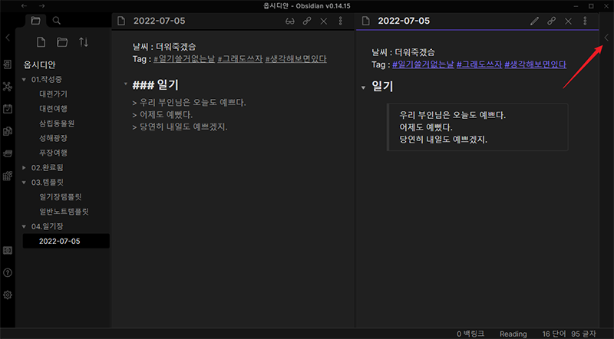Switch to the file explorer tab
The width and height of the screenshot is (614, 339).
tap(35, 21)
